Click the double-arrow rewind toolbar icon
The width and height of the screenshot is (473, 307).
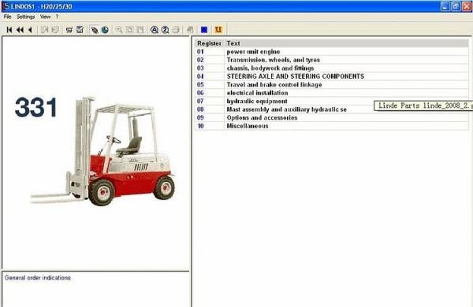[x=20, y=30]
